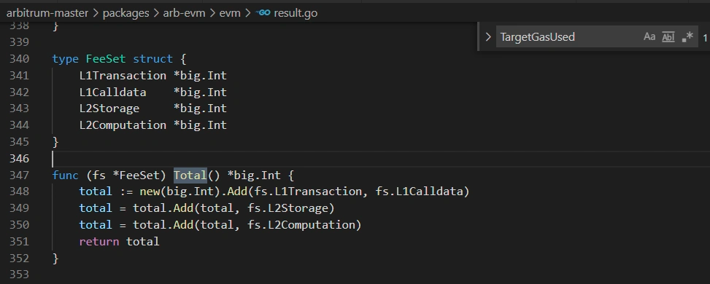The width and height of the screenshot is (710, 284).
Task: Toggle Match Whole Word option
Action: pos(668,36)
